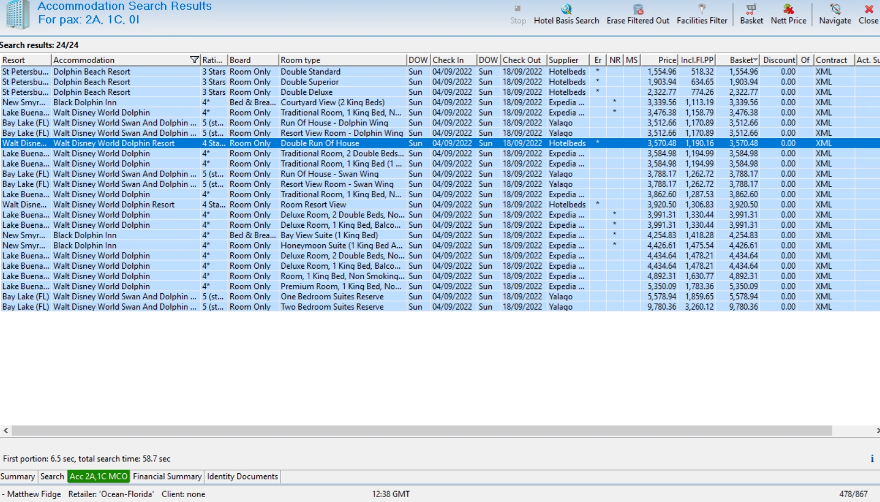Sort by the Supplier column header

(x=569, y=60)
